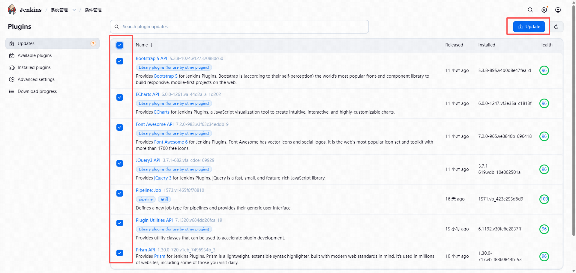Click the health score 96 for ECharts API
576x273 pixels.
click(544, 103)
